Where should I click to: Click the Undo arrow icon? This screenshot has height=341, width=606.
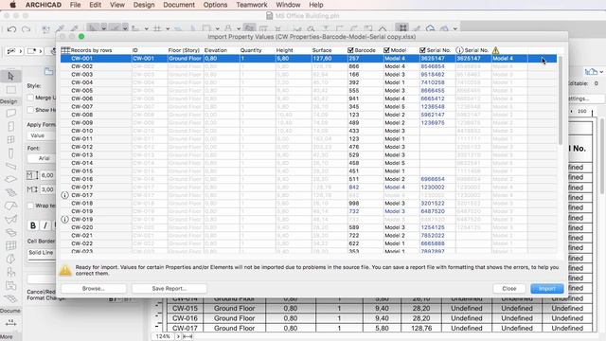click(x=11, y=29)
